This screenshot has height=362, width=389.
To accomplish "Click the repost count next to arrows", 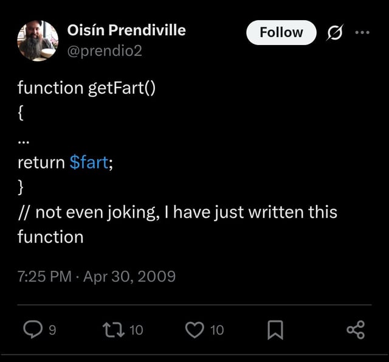I will click(x=137, y=330).
